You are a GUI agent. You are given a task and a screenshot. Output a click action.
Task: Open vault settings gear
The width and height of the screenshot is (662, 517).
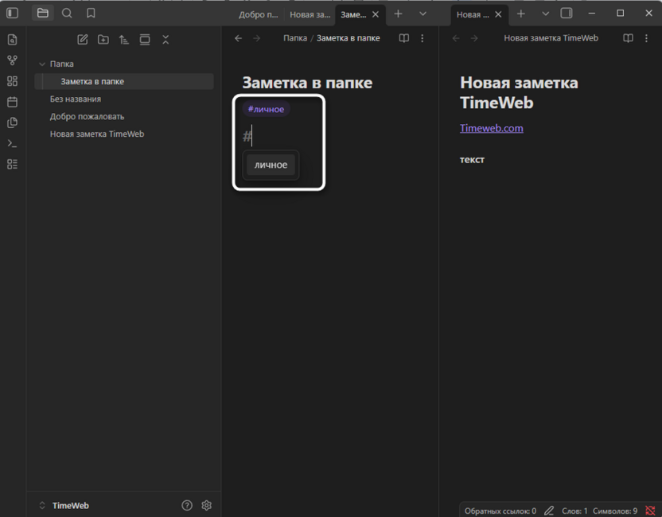point(207,505)
